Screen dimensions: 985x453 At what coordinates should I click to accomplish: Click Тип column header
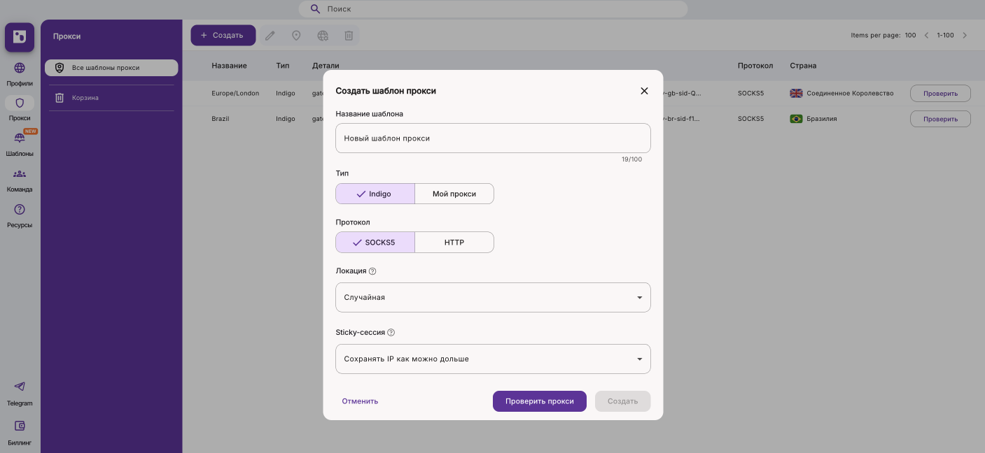(x=283, y=66)
